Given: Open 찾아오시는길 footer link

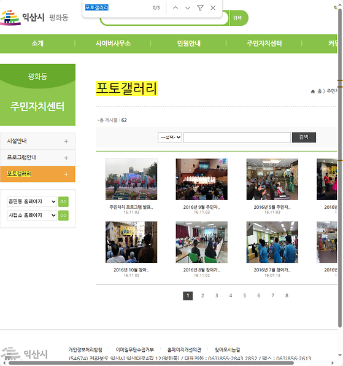Looking at the screenshot, I should (228, 349).
